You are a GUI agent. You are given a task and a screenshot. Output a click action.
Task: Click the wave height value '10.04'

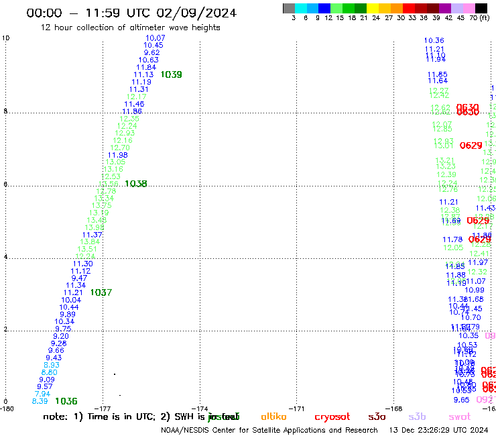pos(71,300)
